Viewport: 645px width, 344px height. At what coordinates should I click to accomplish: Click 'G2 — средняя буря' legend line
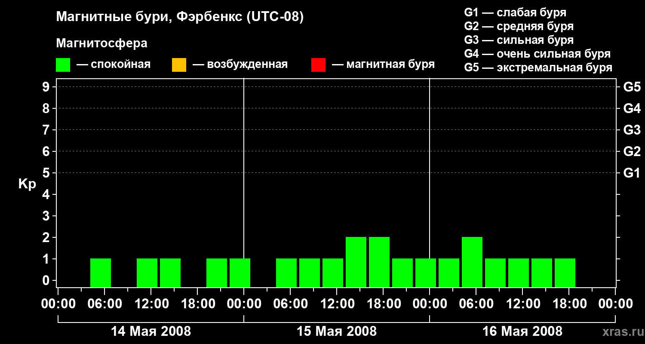click(519, 26)
